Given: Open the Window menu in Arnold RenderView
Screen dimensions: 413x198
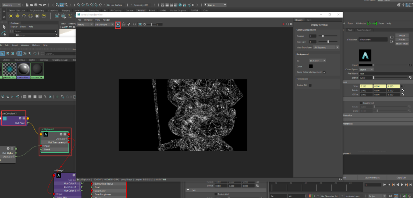Looking at the screenshot, I should [x=88, y=20].
